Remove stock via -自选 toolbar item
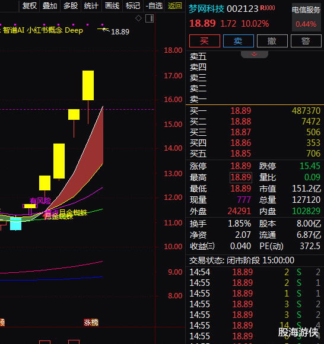Screen dimensions: 324x344 [x=154, y=6]
